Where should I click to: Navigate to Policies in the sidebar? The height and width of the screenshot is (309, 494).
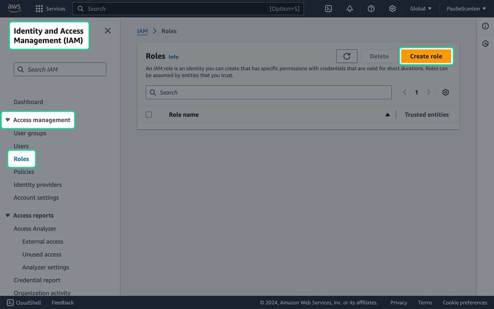point(24,172)
